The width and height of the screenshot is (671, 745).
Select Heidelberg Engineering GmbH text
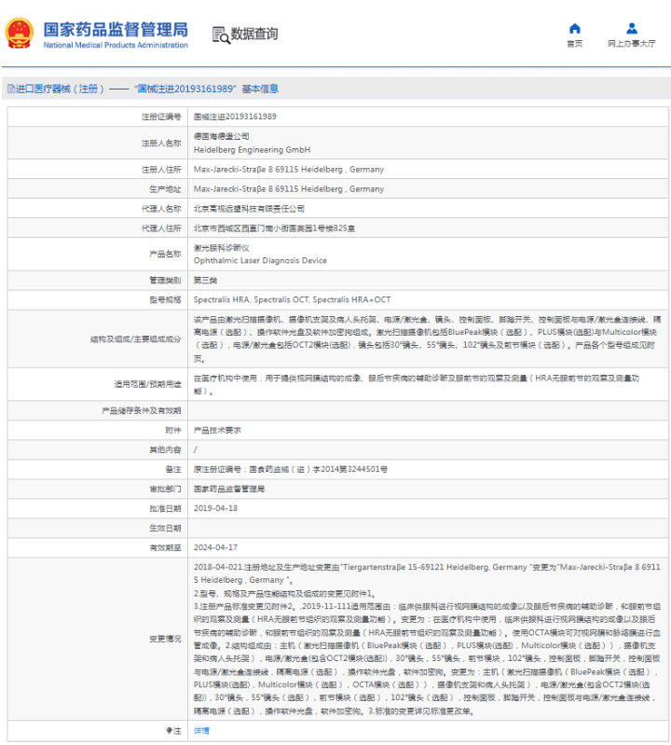point(252,150)
